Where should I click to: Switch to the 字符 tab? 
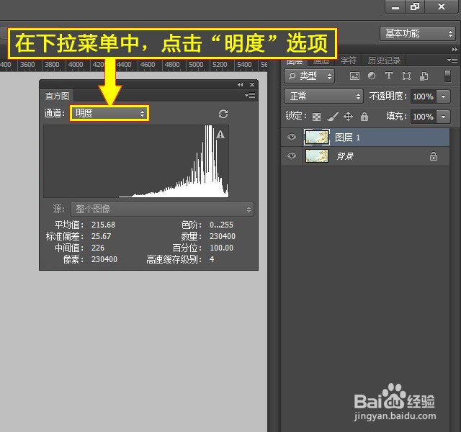[349, 60]
